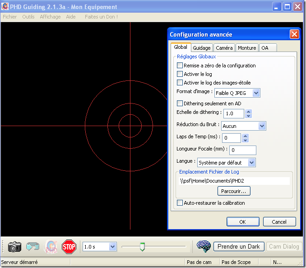Open the Aide menu
The height and width of the screenshot is (268, 306).
(x=71, y=17)
